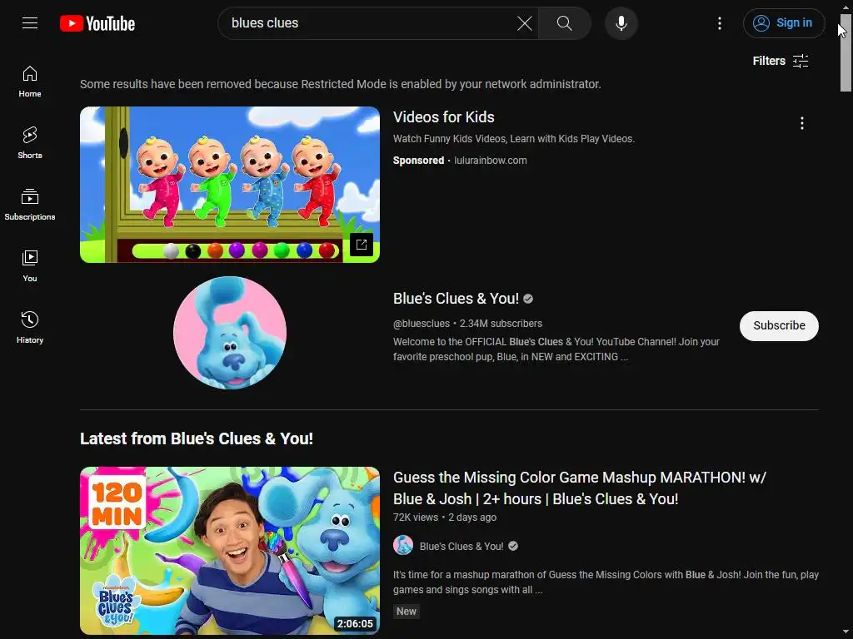Click the Sign in button
Viewport: 853px width, 639px height.
click(x=784, y=23)
